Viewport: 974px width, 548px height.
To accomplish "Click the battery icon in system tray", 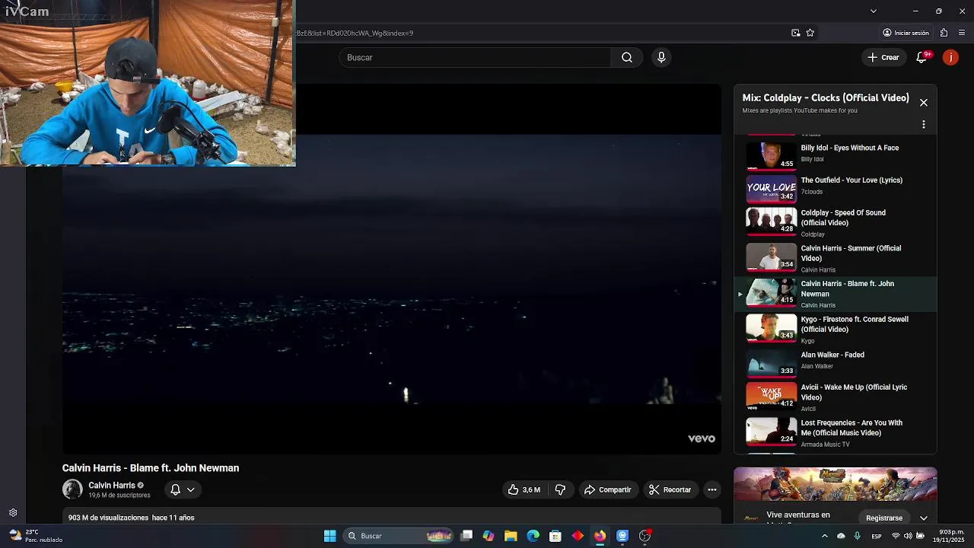I will (x=920, y=536).
